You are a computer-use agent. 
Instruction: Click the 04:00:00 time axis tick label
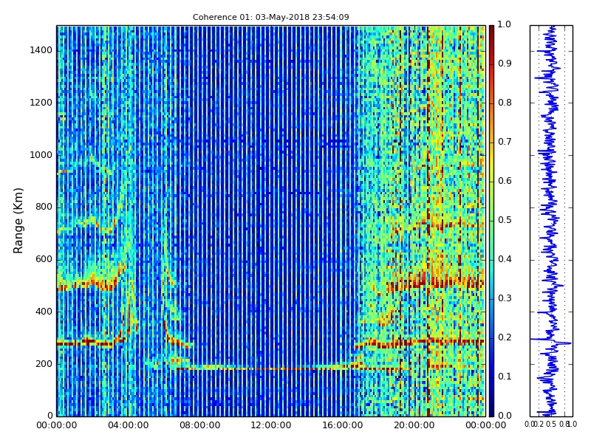coord(128,426)
